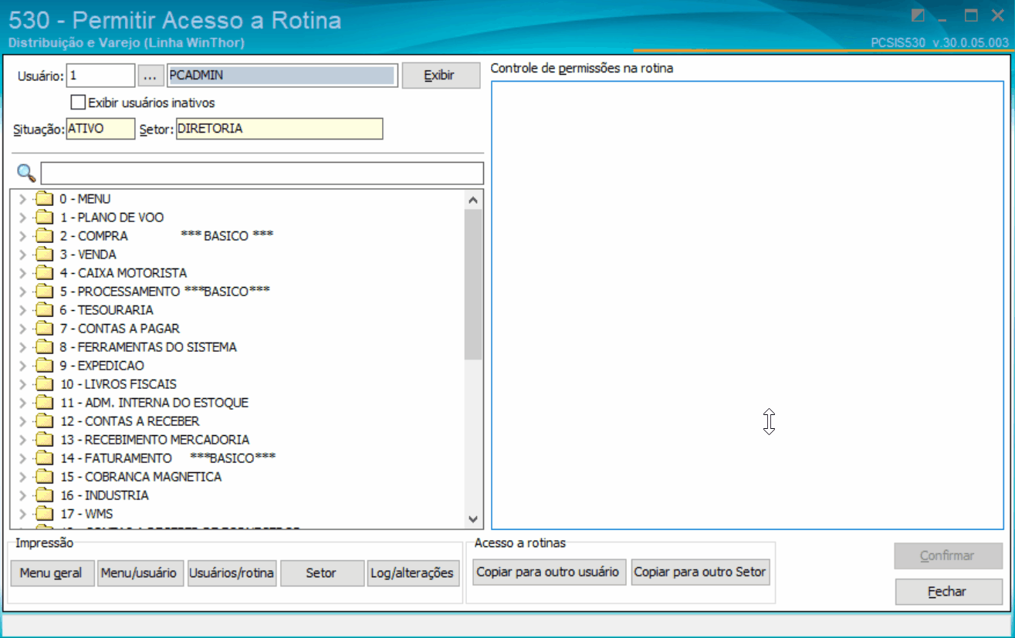Click the tree scrollbar up arrow
The height and width of the screenshot is (638, 1015).
click(x=474, y=200)
